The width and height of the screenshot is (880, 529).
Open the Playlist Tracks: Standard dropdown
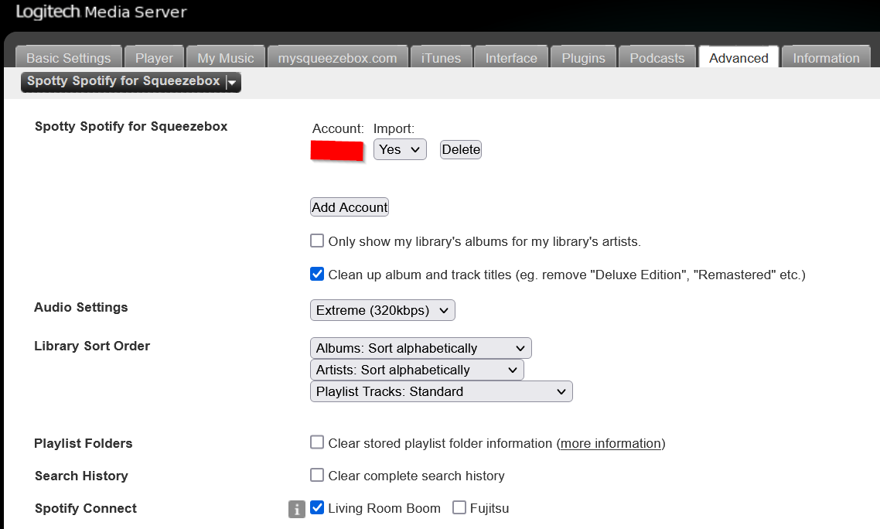pos(441,391)
